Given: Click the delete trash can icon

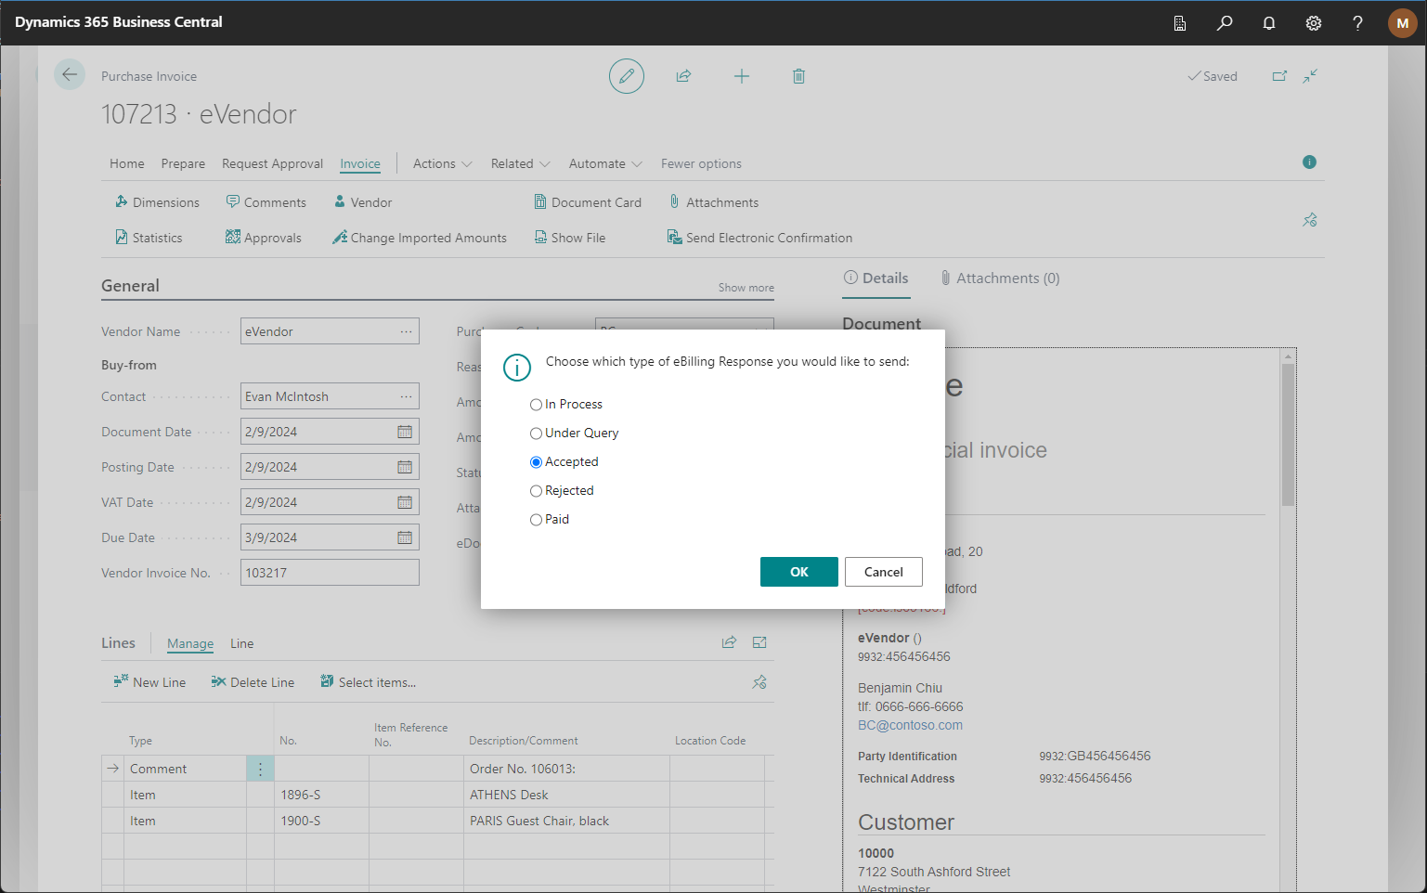Looking at the screenshot, I should coord(798,76).
